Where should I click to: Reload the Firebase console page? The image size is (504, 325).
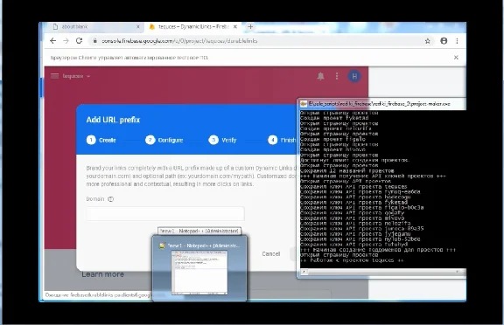[x=79, y=41]
